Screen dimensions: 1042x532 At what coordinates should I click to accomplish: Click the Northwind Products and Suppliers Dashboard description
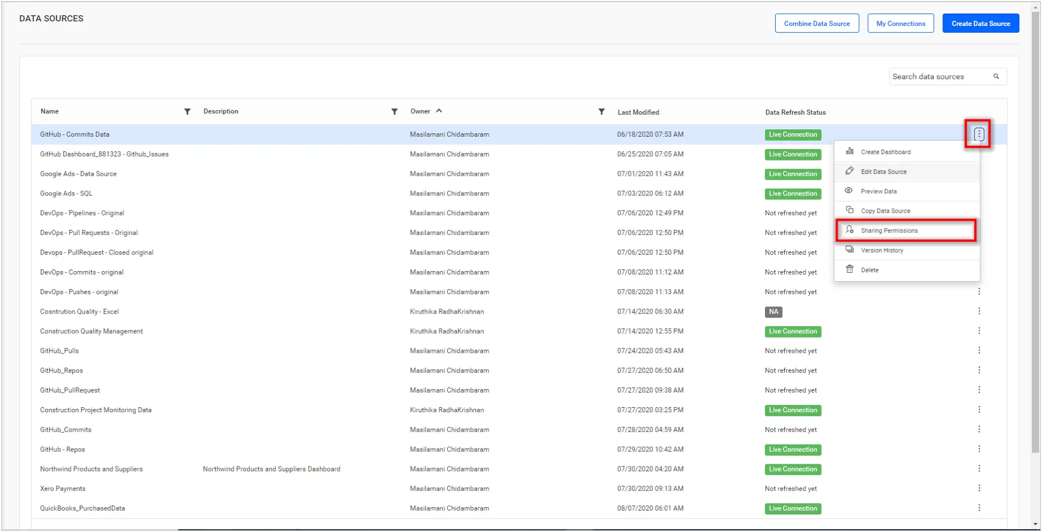tap(271, 469)
